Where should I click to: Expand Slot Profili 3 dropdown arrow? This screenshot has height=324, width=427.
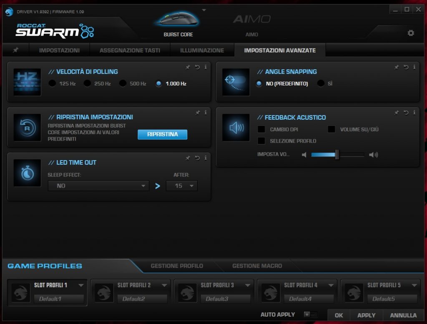(x=248, y=285)
